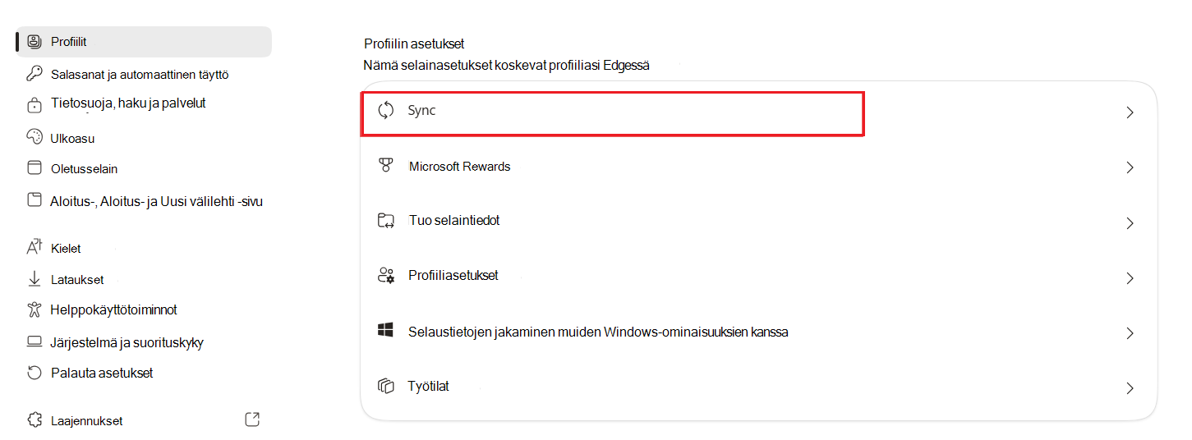Click the Windows logo icon
The width and height of the screenshot is (1192, 440).
[x=385, y=331]
